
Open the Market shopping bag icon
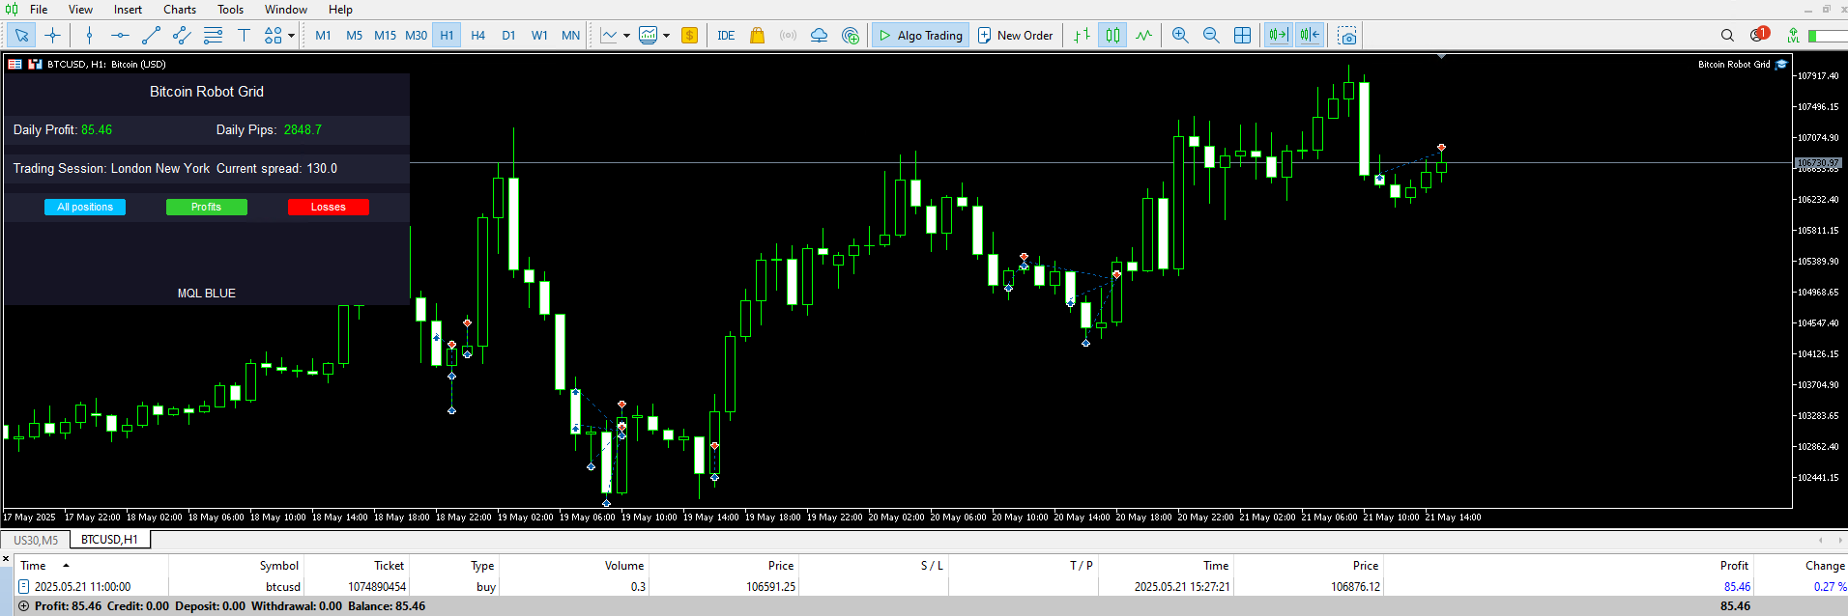coord(757,36)
